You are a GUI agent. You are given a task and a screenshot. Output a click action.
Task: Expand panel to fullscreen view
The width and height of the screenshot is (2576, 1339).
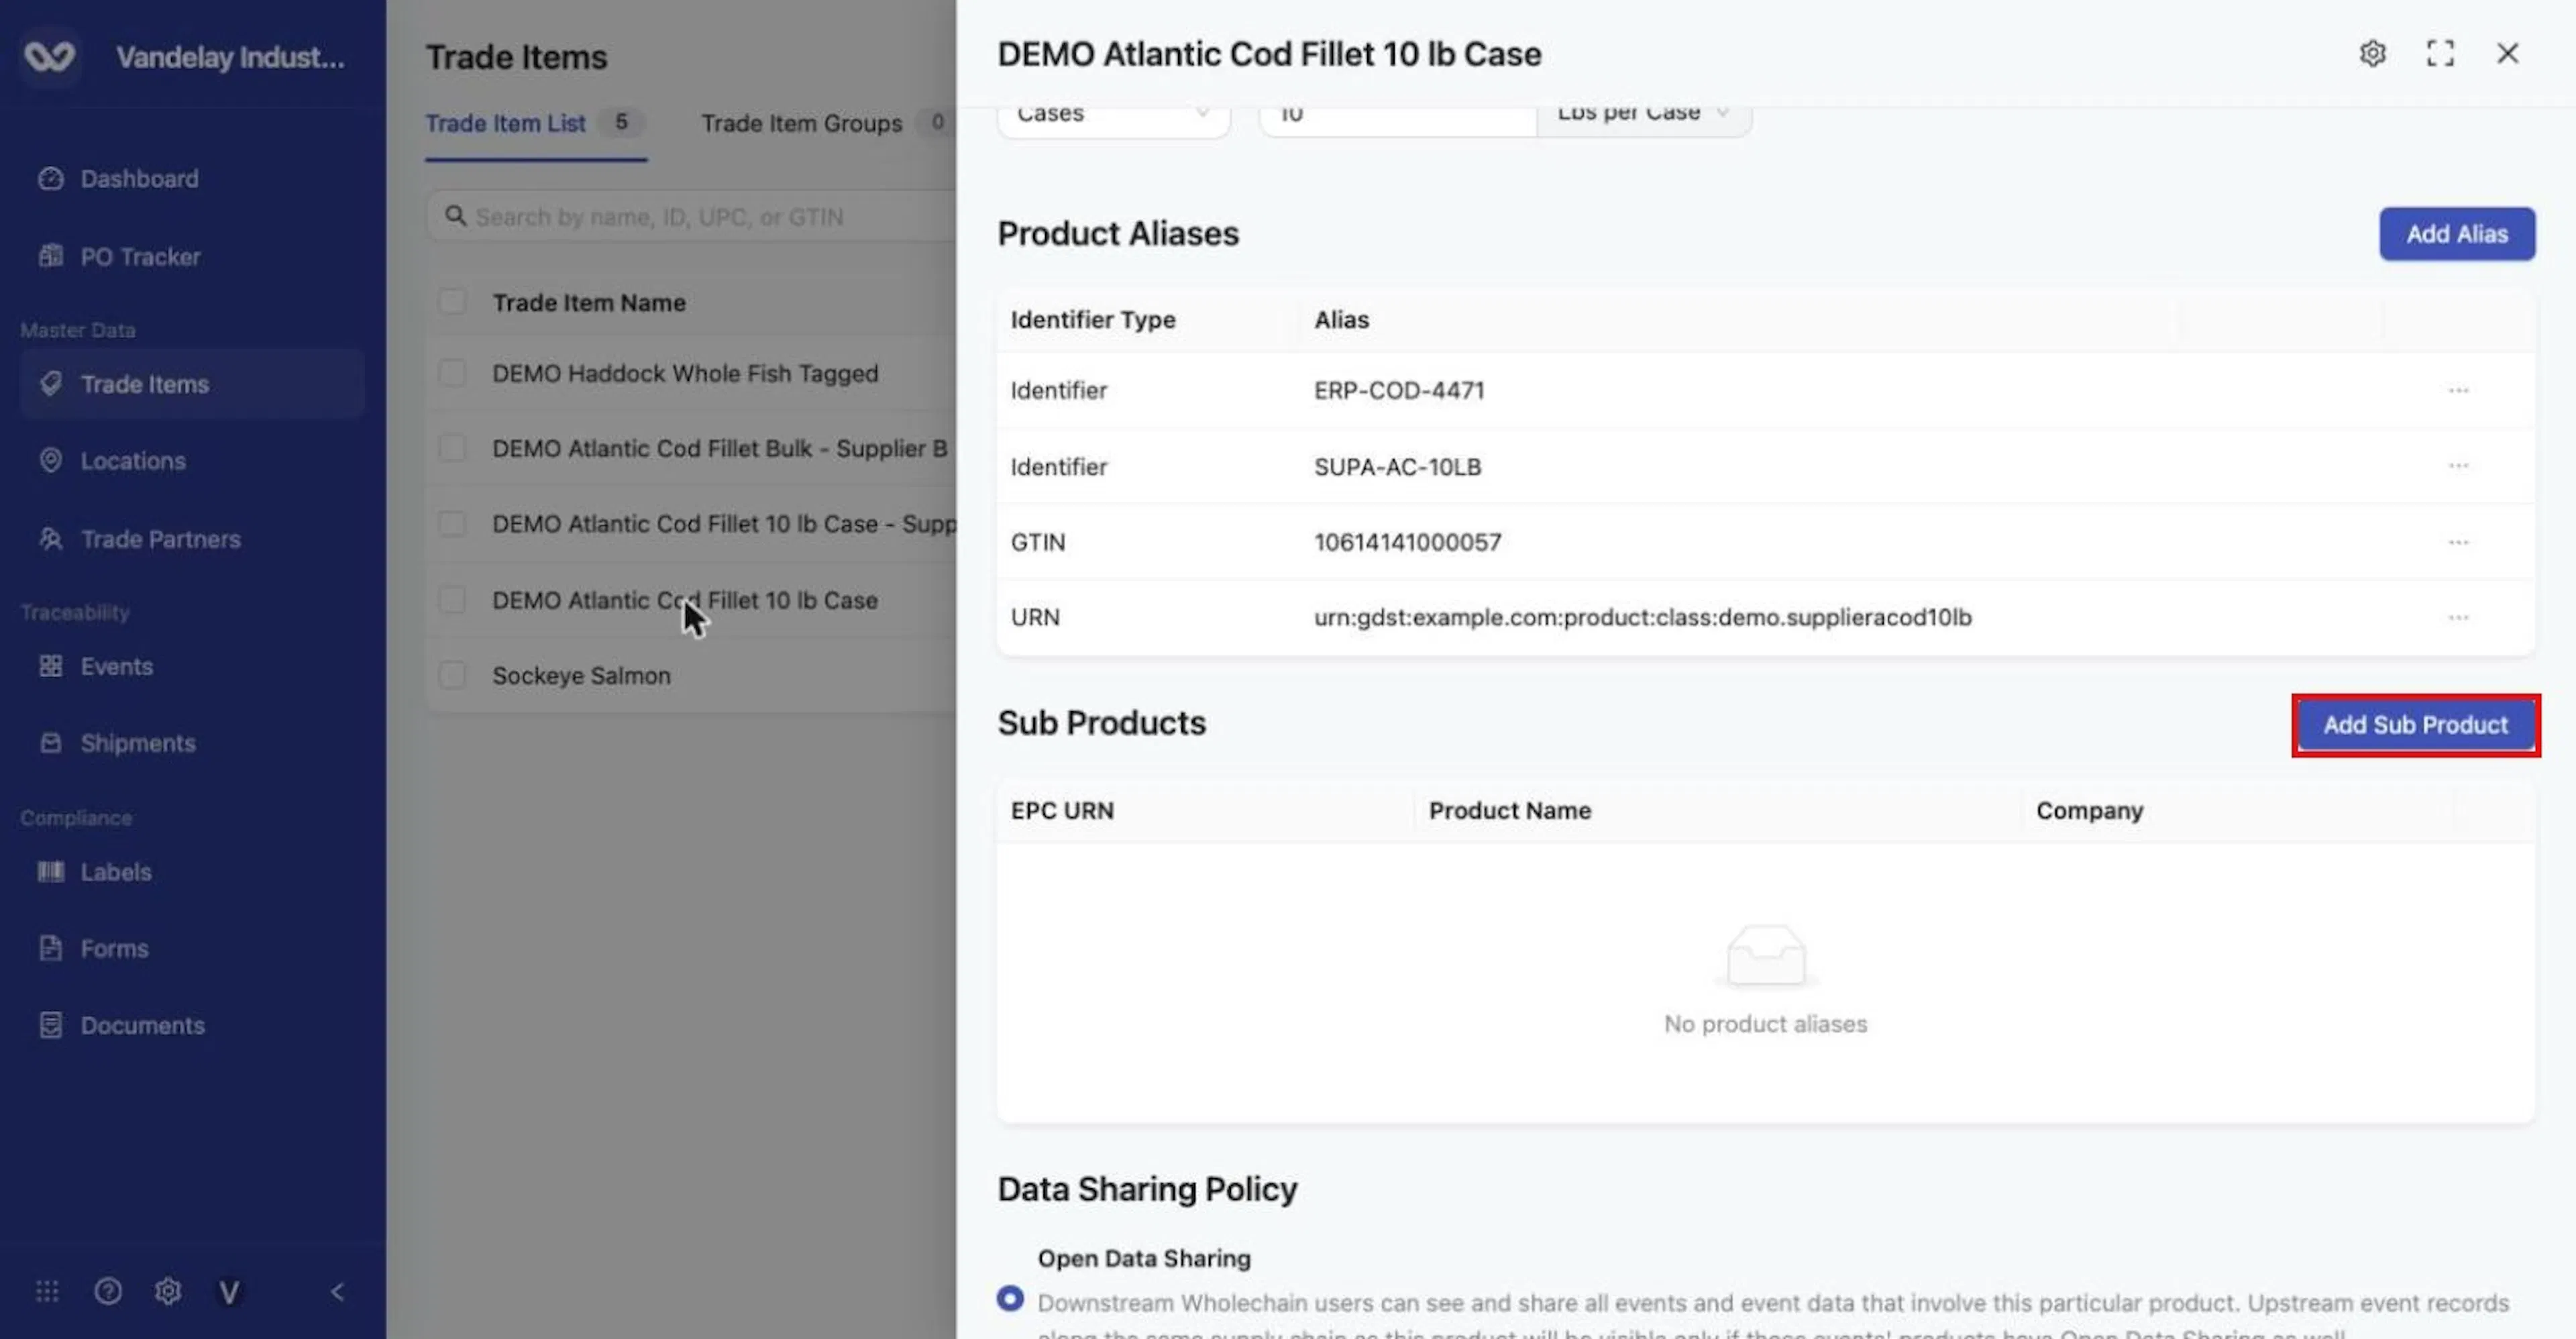2440,53
